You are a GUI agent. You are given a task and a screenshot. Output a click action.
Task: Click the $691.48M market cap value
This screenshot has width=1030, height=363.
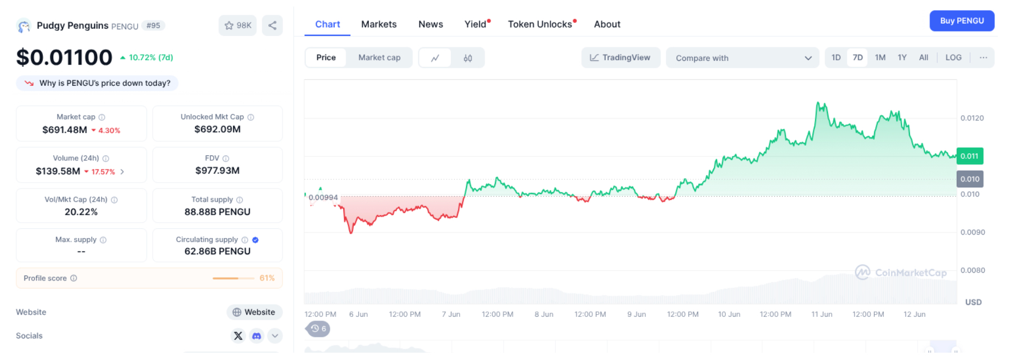pos(65,130)
